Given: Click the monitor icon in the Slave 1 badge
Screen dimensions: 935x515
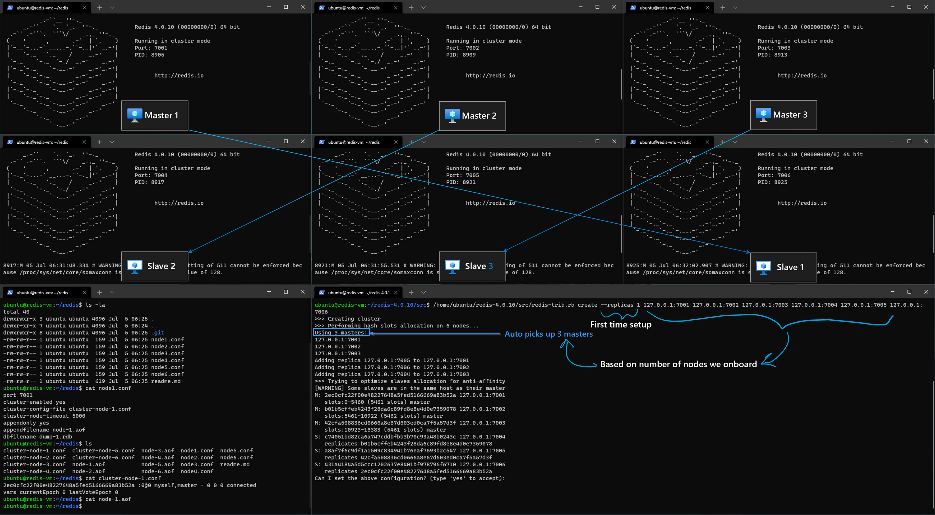Looking at the screenshot, I should 764,267.
